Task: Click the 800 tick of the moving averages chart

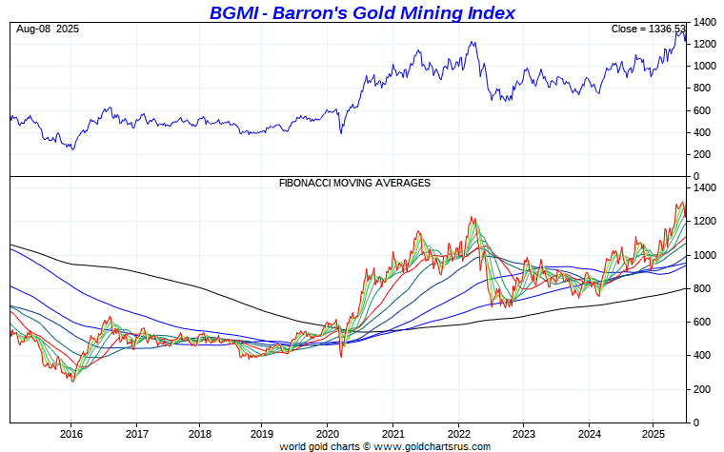Action: pos(702,288)
